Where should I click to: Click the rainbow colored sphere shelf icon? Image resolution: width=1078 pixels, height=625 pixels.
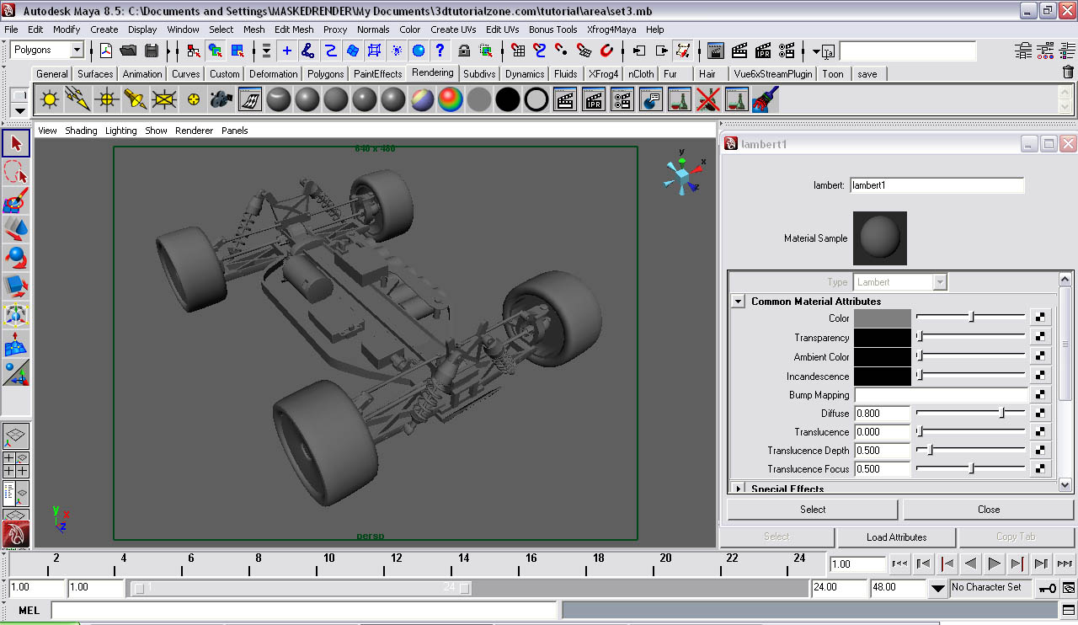click(451, 100)
